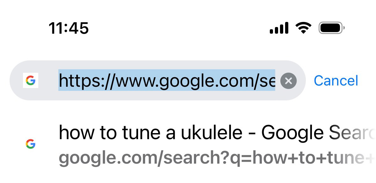
Task: Tap the battery indicator icon
Action: [x=332, y=28]
